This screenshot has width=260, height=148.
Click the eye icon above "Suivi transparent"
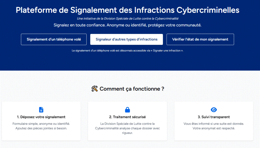tap(214, 109)
